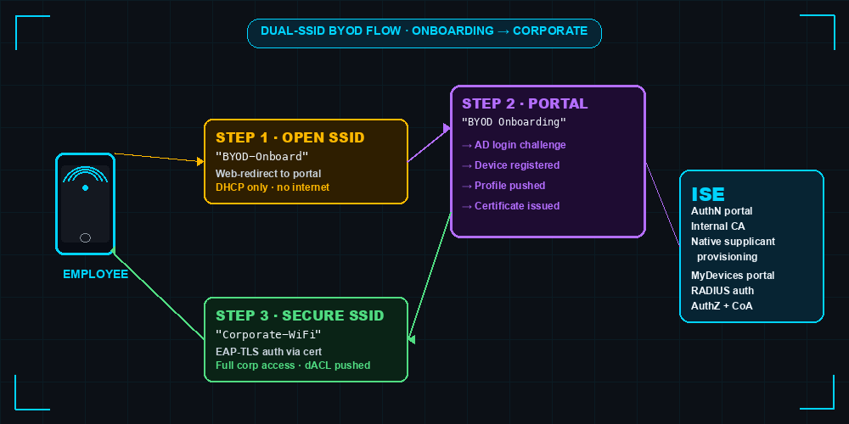The image size is (849, 424).
Task: Click the AuthN portal entry in ISE box
Action: click(x=722, y=211)
